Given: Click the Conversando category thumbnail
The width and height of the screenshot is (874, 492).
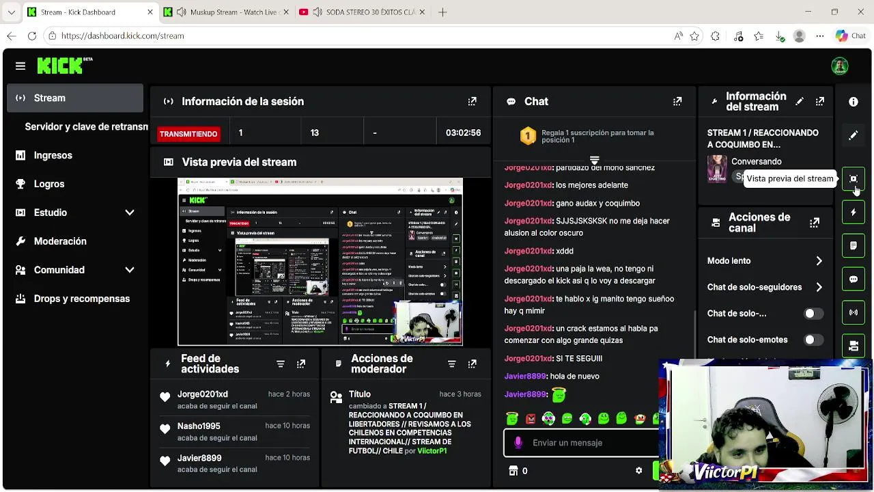Looking at the screenshot, I should (717, 169).
